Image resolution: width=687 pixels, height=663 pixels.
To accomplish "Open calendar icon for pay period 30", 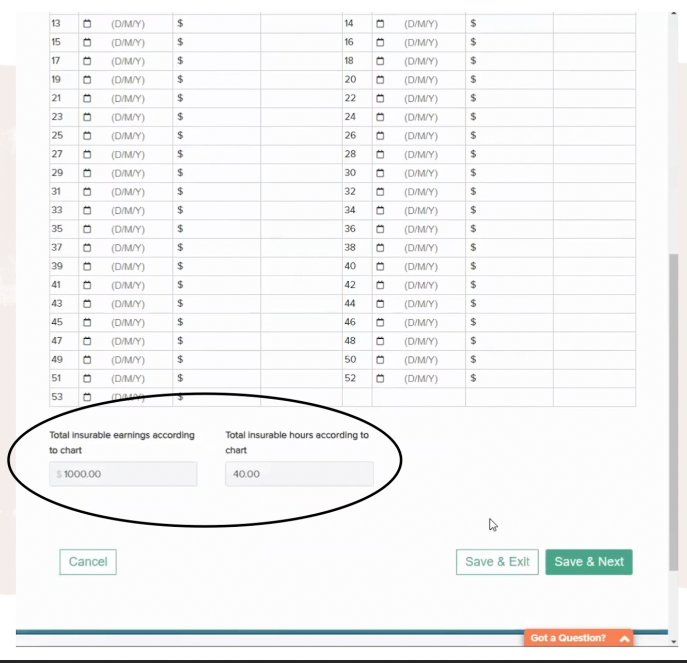I will click(380, 173).
